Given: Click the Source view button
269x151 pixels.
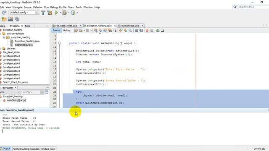Looking at the screenshot, I should pyautogui.click(x=56, y=31).
